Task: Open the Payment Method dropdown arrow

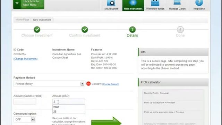Action: point(82,84)
